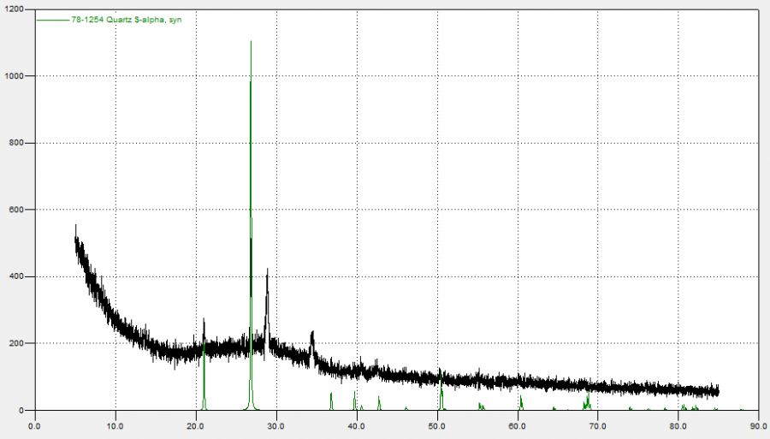Click the x-axis label 10.0
This screenshot has height=439, width=770.
pos(115,426)
